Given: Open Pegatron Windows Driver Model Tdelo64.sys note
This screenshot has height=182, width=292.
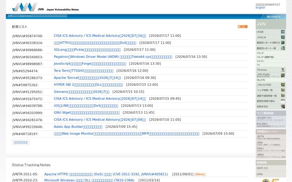Looking at the screenshot, I should [113, 57].
